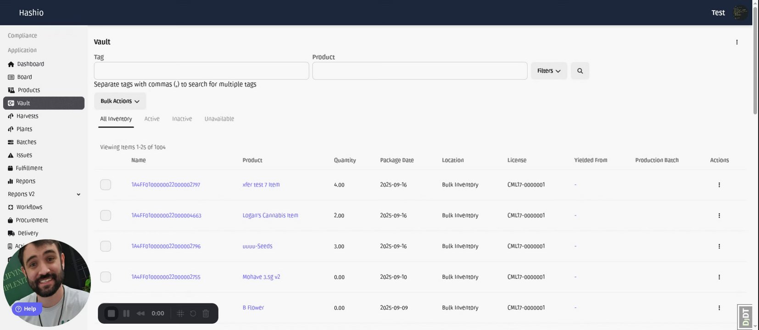Click the search magnifier button
The height and width of the screenshot is (330, 759).
pyautogui.click(x=580, y=71)
